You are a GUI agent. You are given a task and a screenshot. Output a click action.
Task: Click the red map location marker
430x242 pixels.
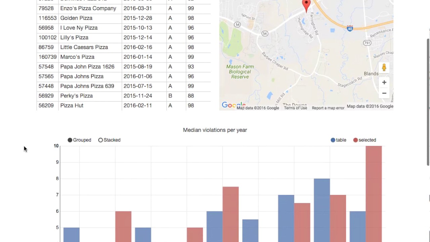point(306,6)
